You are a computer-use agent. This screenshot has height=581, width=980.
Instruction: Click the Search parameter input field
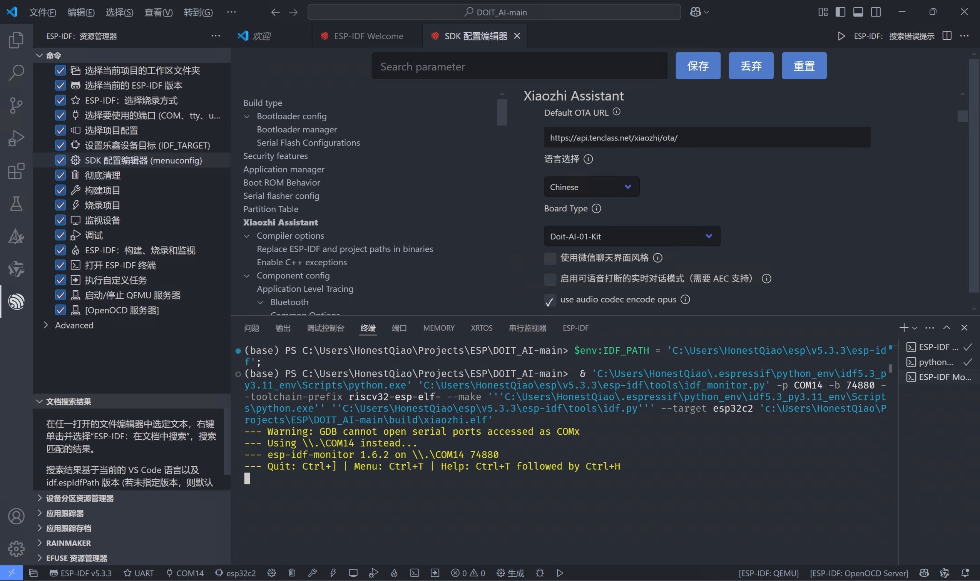coord(519,67)
